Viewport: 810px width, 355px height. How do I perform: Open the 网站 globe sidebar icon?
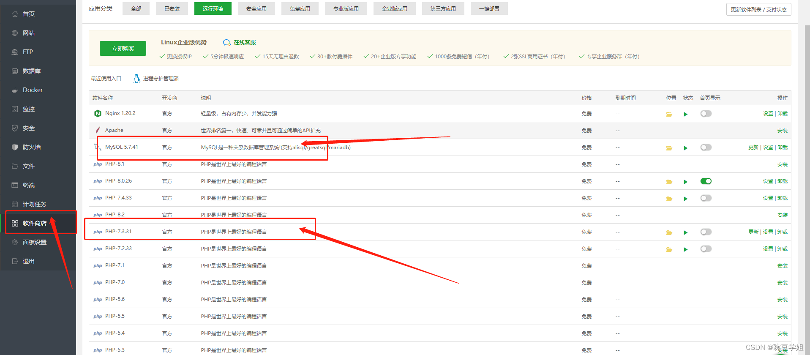coord(15,33)
